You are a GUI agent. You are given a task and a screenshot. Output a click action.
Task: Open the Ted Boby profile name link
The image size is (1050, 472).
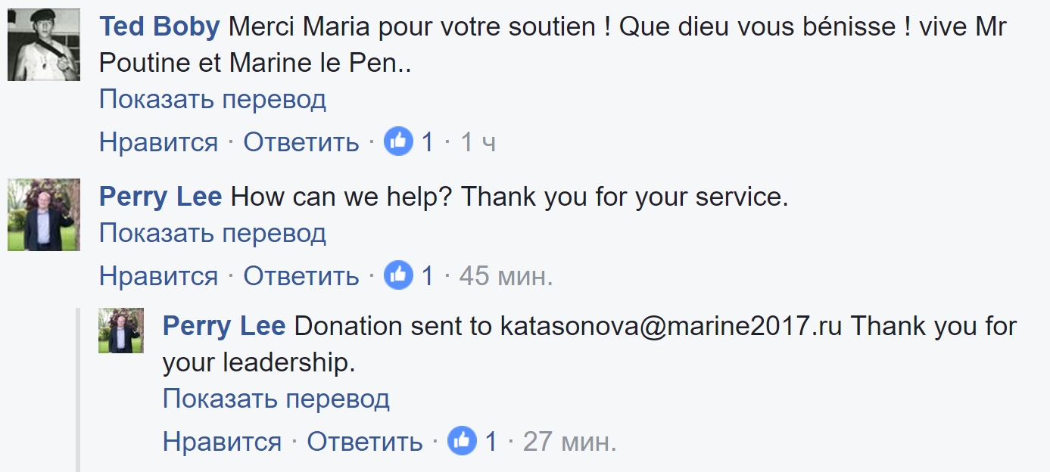(x=160, y=27)
